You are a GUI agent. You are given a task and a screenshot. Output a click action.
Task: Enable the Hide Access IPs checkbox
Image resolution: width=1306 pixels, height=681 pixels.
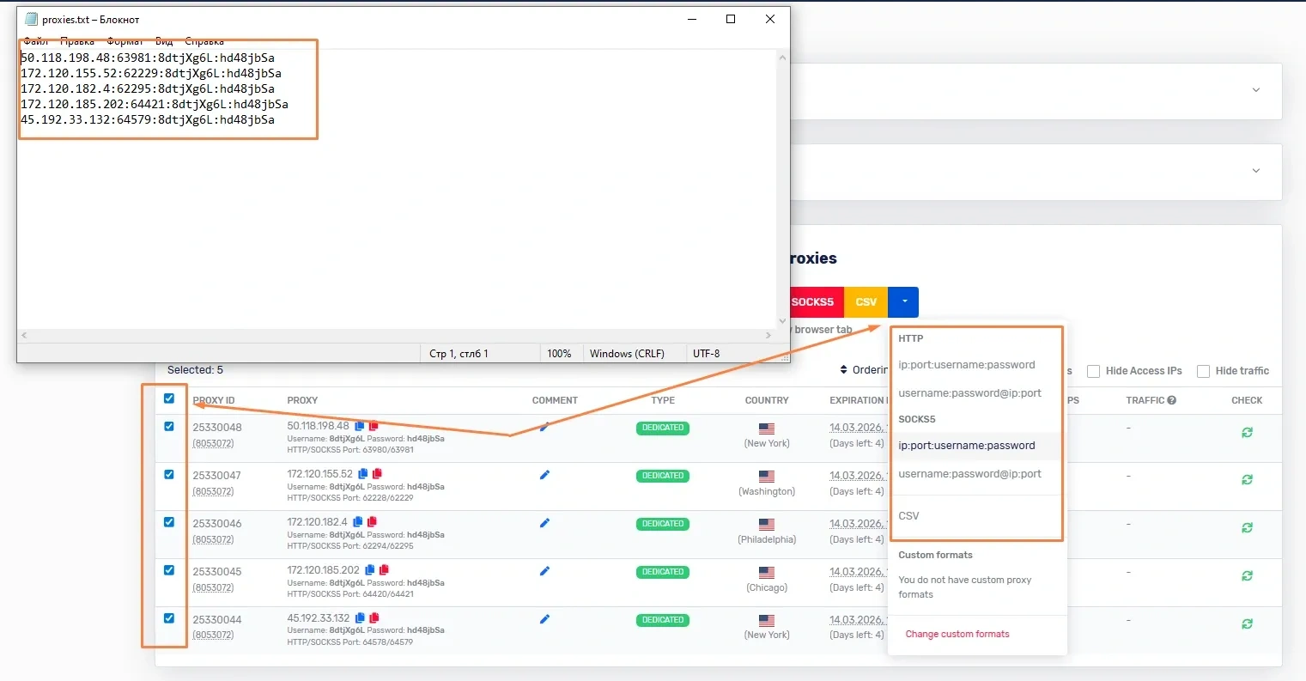point(1093,371)
